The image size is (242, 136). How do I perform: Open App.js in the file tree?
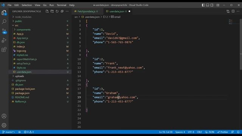coord(20,34)
